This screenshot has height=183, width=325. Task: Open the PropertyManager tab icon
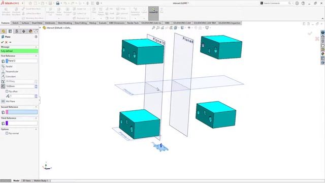10,32
